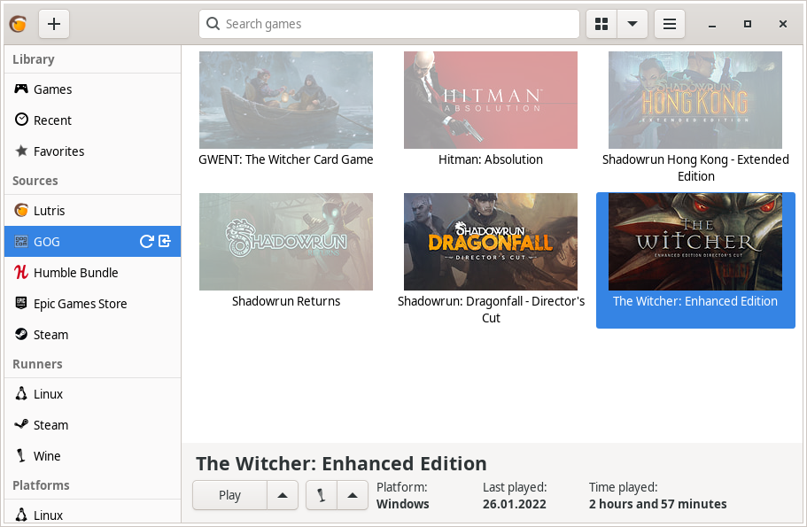This screenshot has height=527, width=807.
Task: Click the Wine runner icon in bottom bar
Action: coord(321,495)
